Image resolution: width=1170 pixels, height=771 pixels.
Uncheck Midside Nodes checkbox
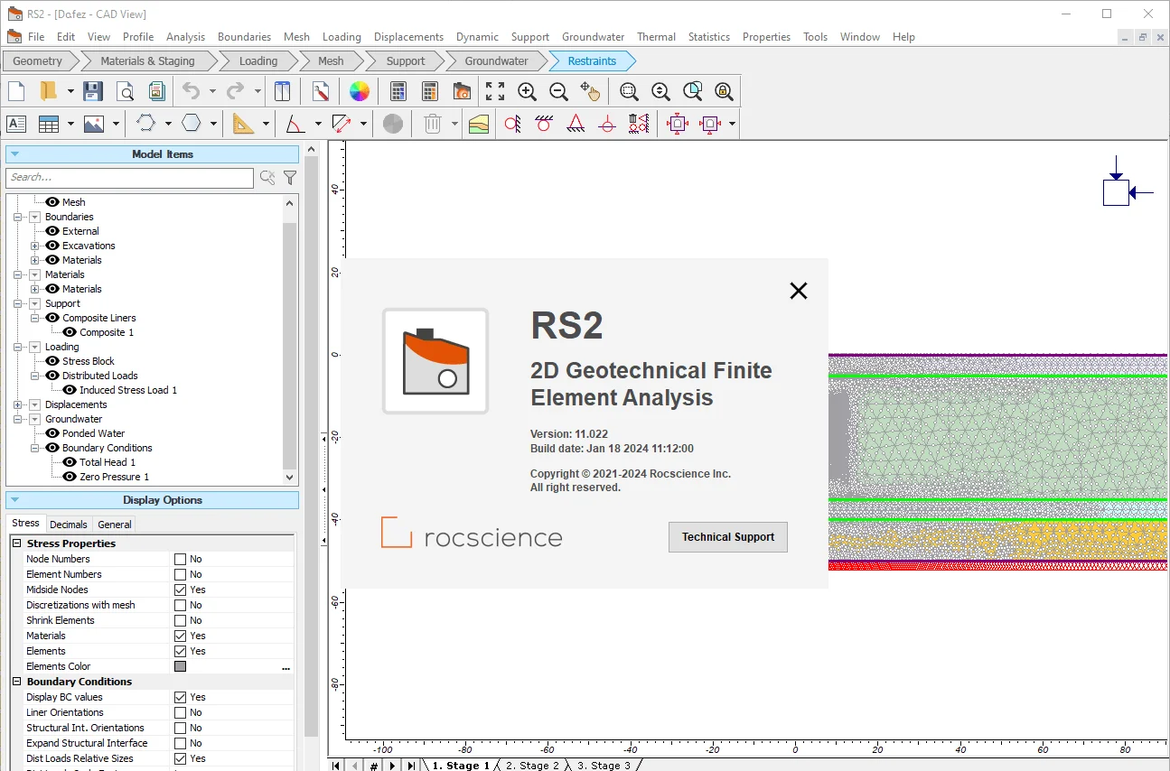pyautogui.click(x=181, y=590)
